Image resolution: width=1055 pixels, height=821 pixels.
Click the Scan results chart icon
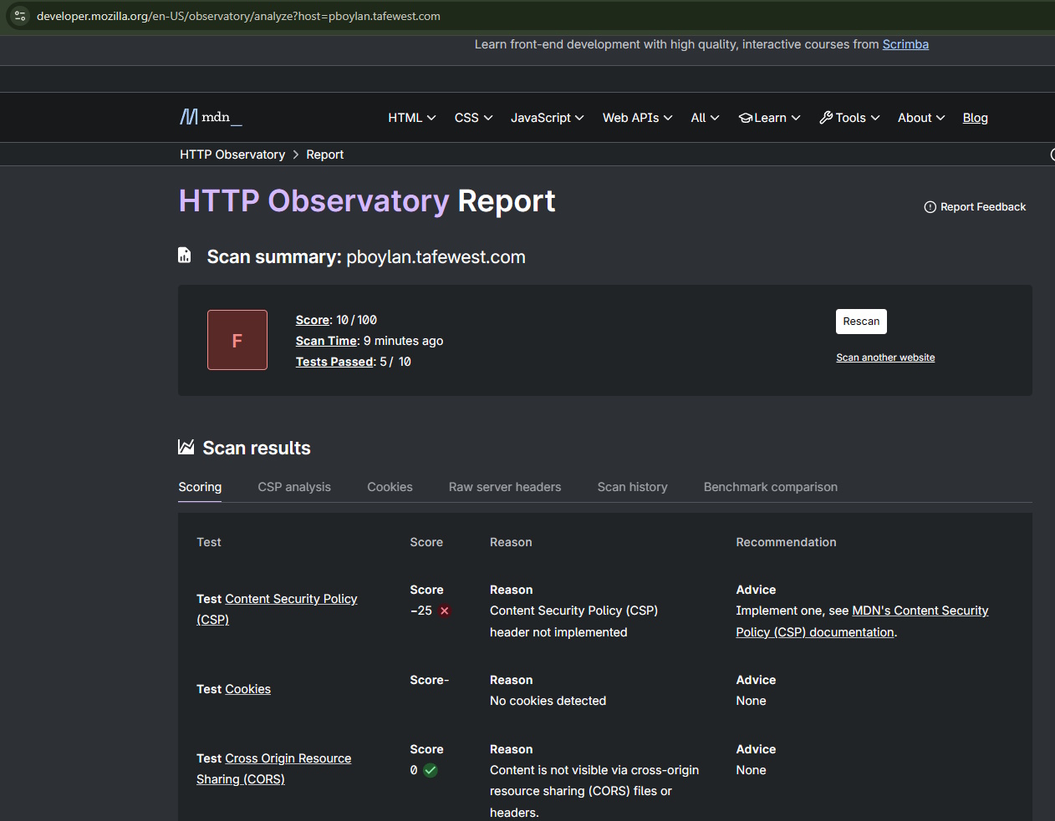coord(186,448)
